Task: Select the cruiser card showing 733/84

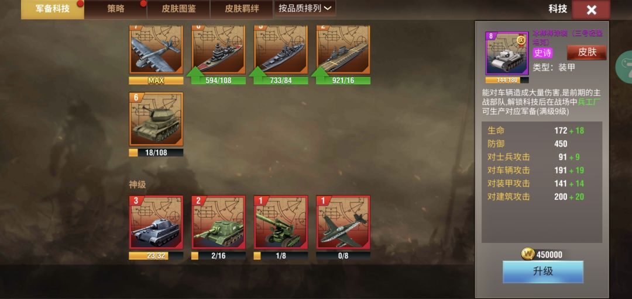Action: tap(281, 50)
